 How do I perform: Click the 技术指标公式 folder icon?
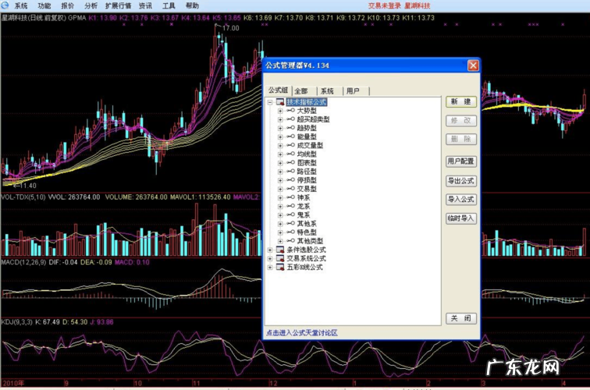click(280, 102)
